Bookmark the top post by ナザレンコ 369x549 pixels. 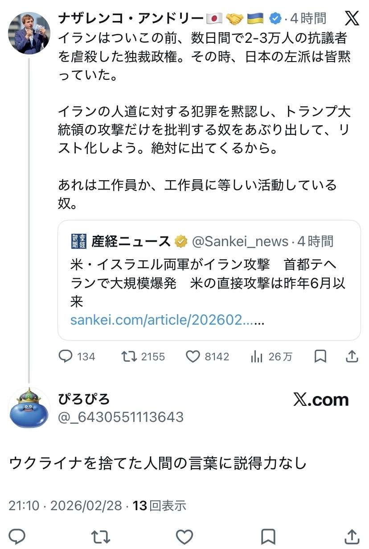(320, 356)
